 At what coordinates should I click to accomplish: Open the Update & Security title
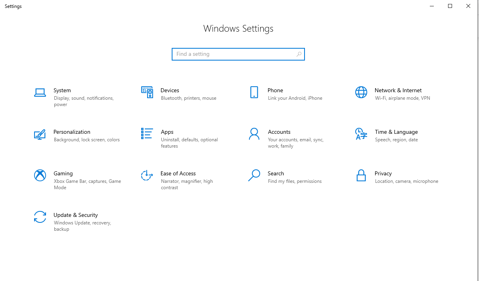76,215
